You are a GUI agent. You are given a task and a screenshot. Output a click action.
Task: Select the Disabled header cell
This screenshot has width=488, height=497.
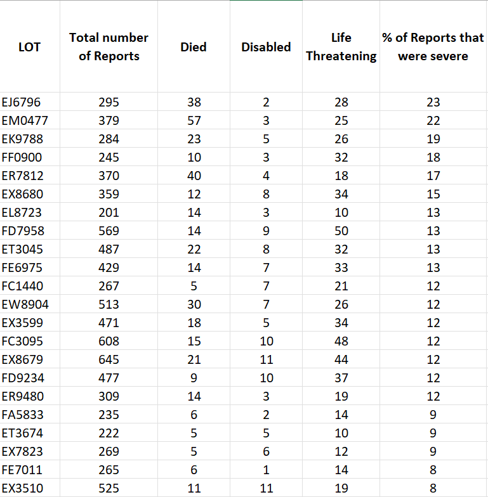pyautogui.click(x=266, y=47)
